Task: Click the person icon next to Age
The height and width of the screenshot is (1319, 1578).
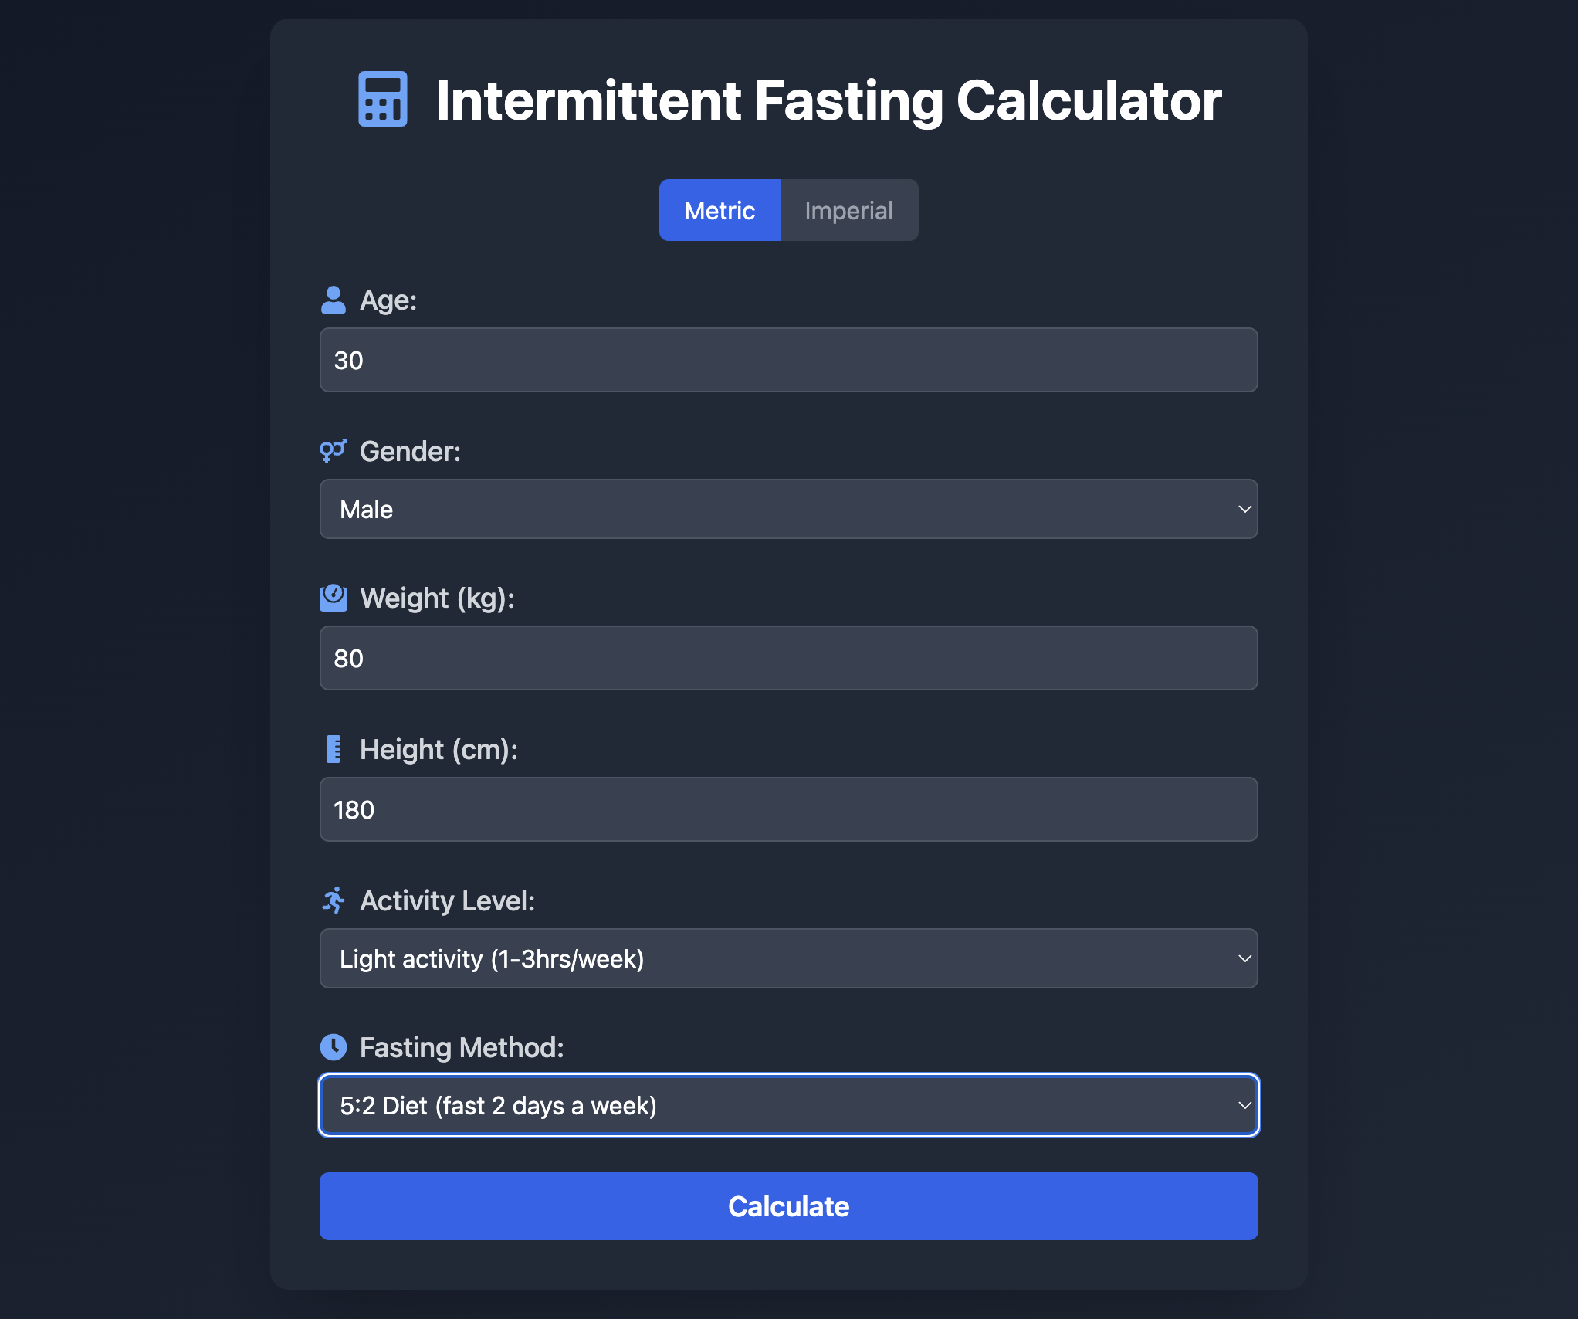Action: pyautogui.click(x=334, y=300)
